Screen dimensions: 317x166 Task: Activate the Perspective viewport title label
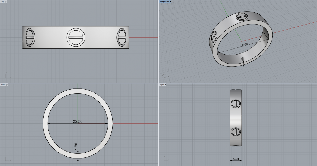click(164, 2)
